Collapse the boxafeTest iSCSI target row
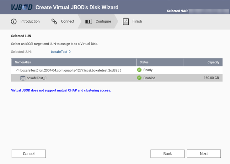This screenshot has width=230, height=164. pos(18,70)
